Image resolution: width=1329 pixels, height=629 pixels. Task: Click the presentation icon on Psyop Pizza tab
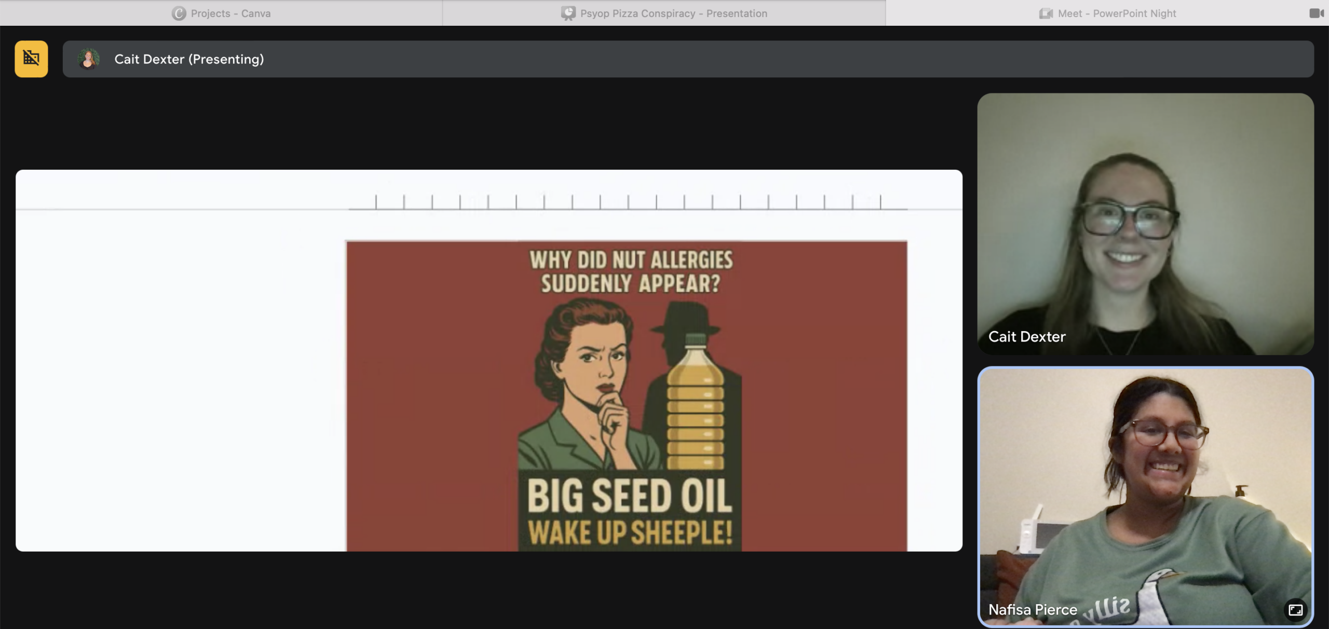pos(568,13)
